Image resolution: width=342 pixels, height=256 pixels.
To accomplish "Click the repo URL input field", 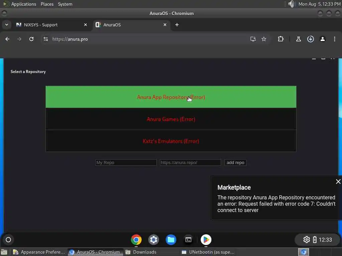I will [190, 163].
